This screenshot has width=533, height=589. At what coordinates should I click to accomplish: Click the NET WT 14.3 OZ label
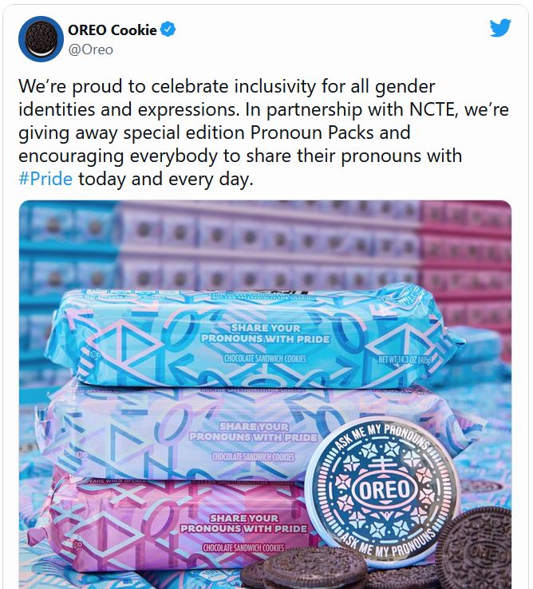[x=405, y=359]
